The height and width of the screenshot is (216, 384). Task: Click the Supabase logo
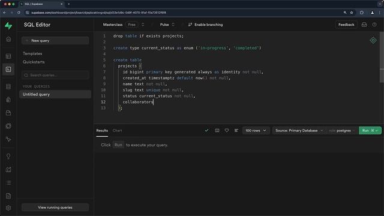8,25
